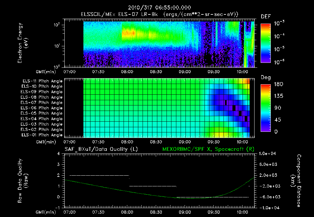Click the ELS-10 Pitch Angle row label
The height and width of the screenshot is (217, 314).
[42, 86]
